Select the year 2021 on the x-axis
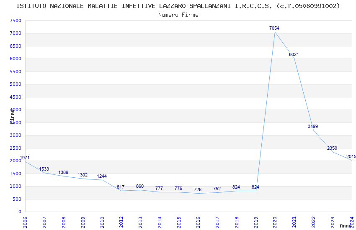Screen dimensions: 356x230 (x=294, y=222)
